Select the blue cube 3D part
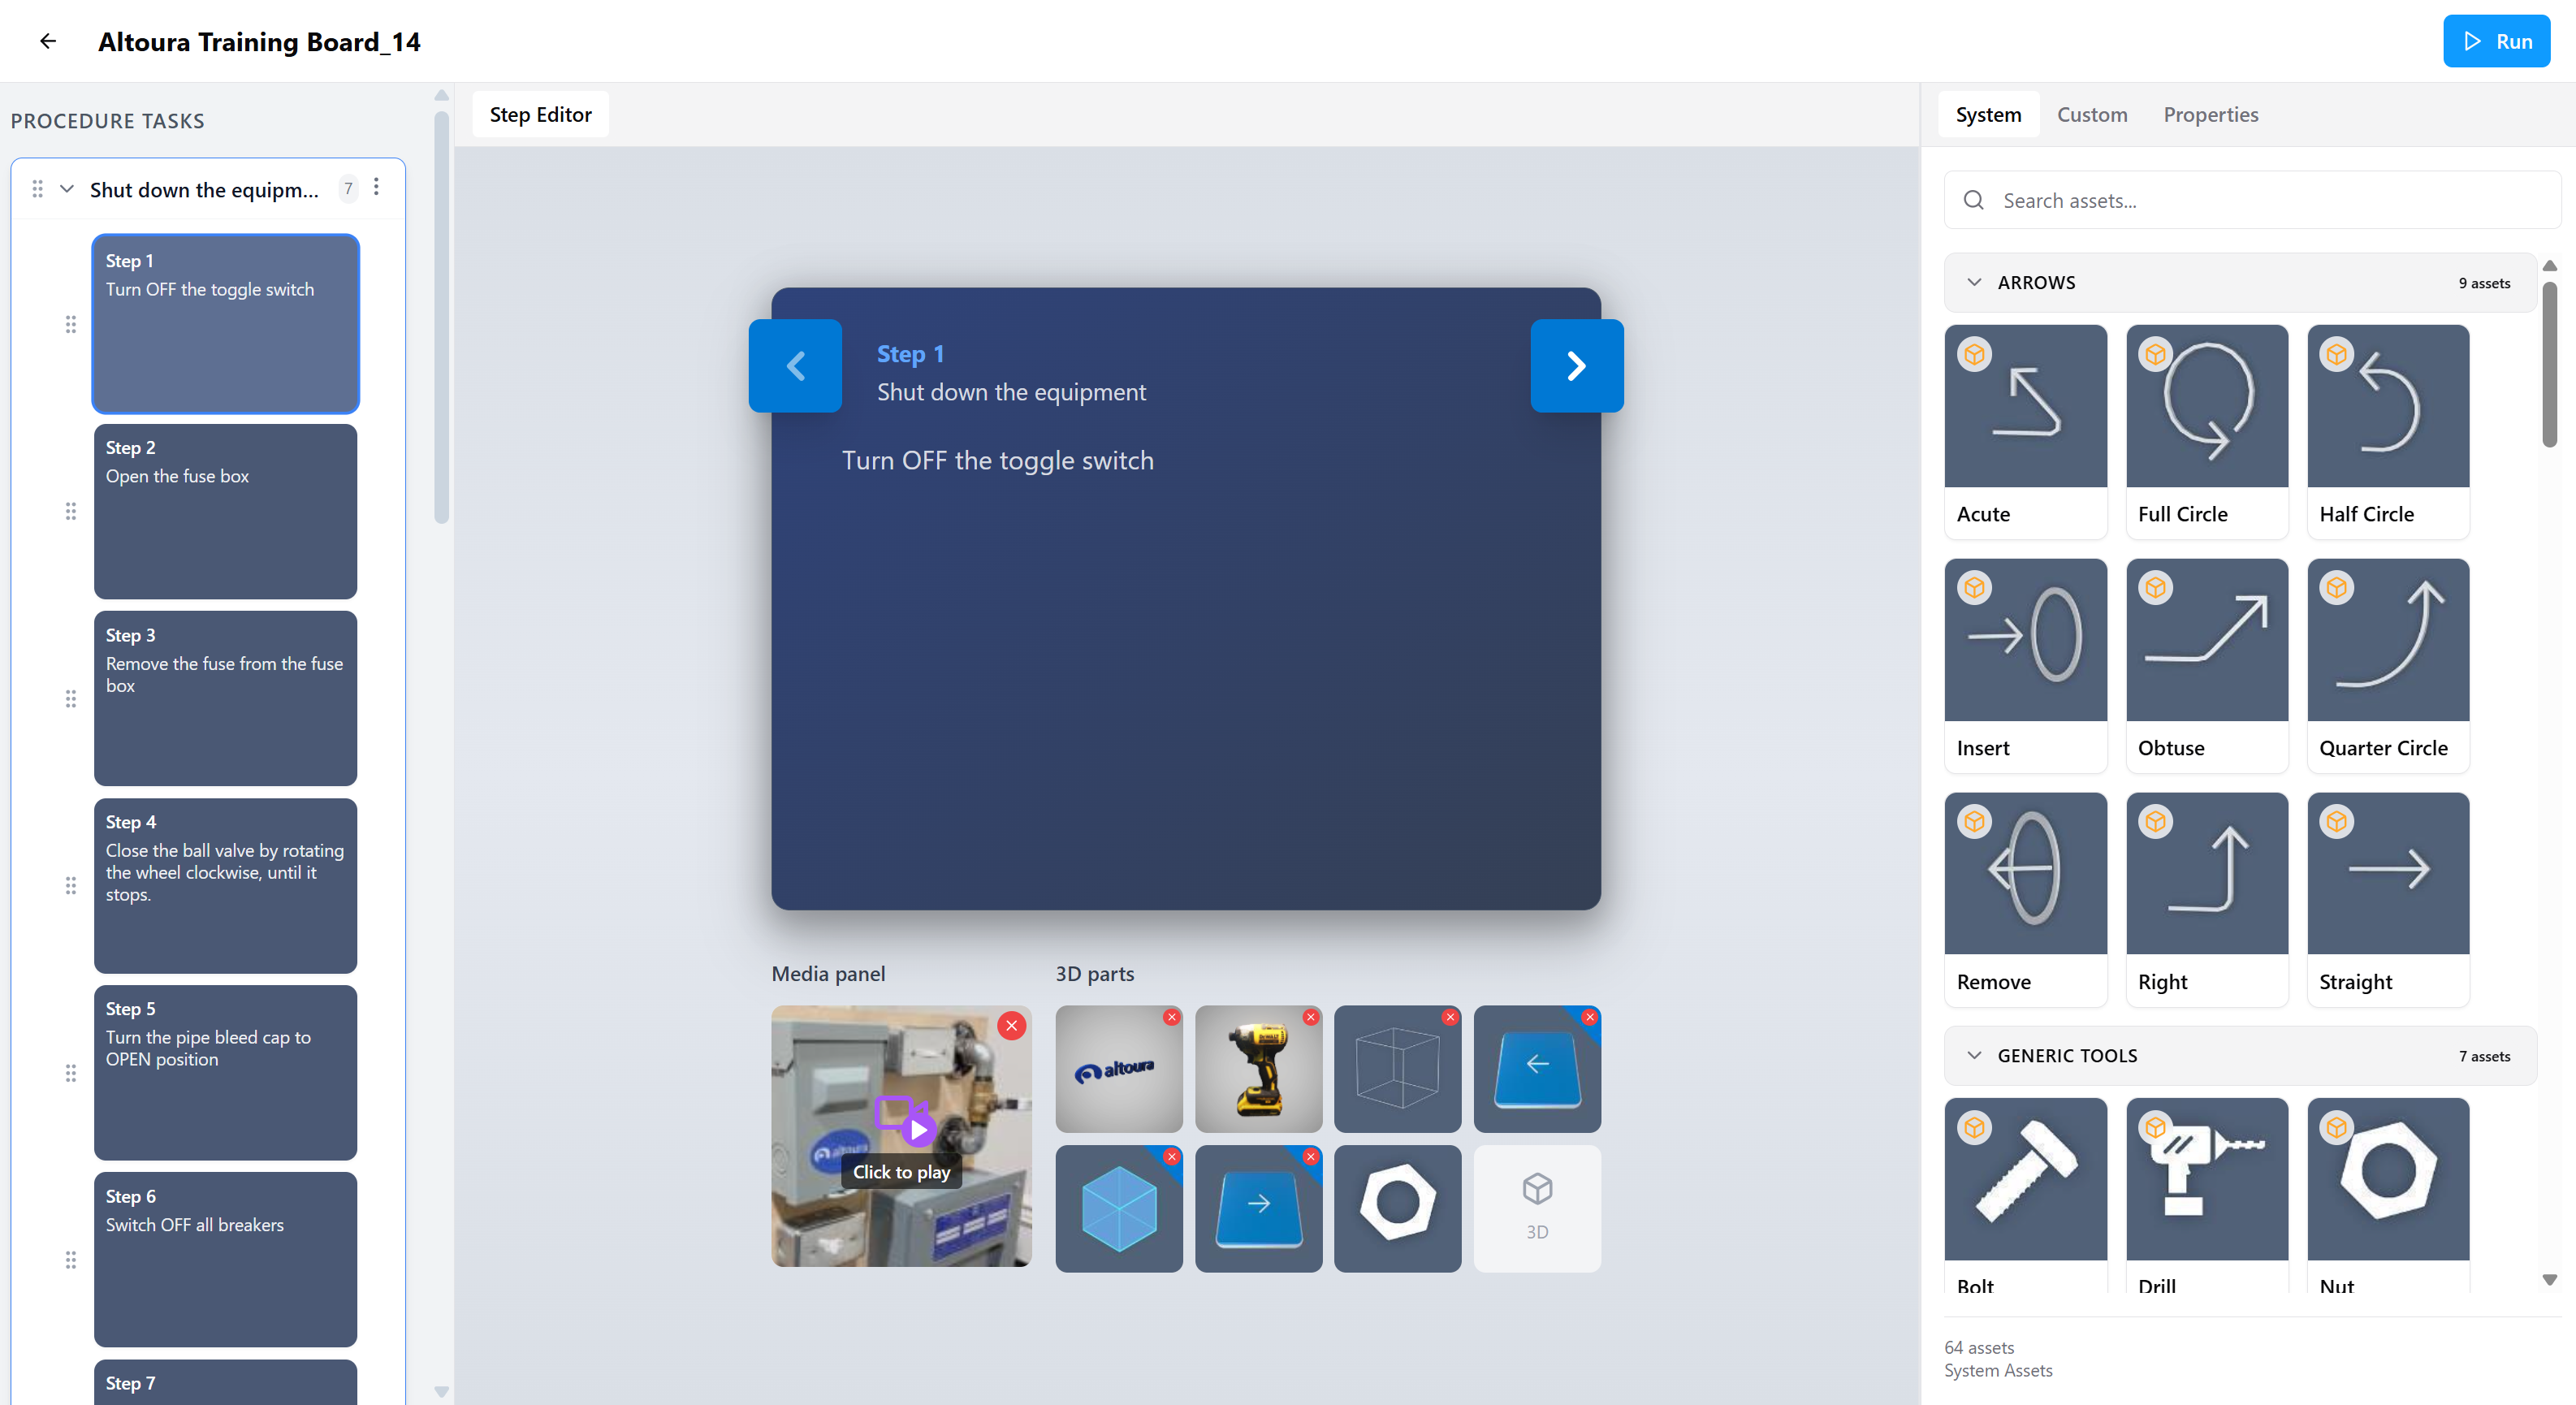Image resolution: width=2576 pixels, height=1405 pixels. pos(1118,1208)
